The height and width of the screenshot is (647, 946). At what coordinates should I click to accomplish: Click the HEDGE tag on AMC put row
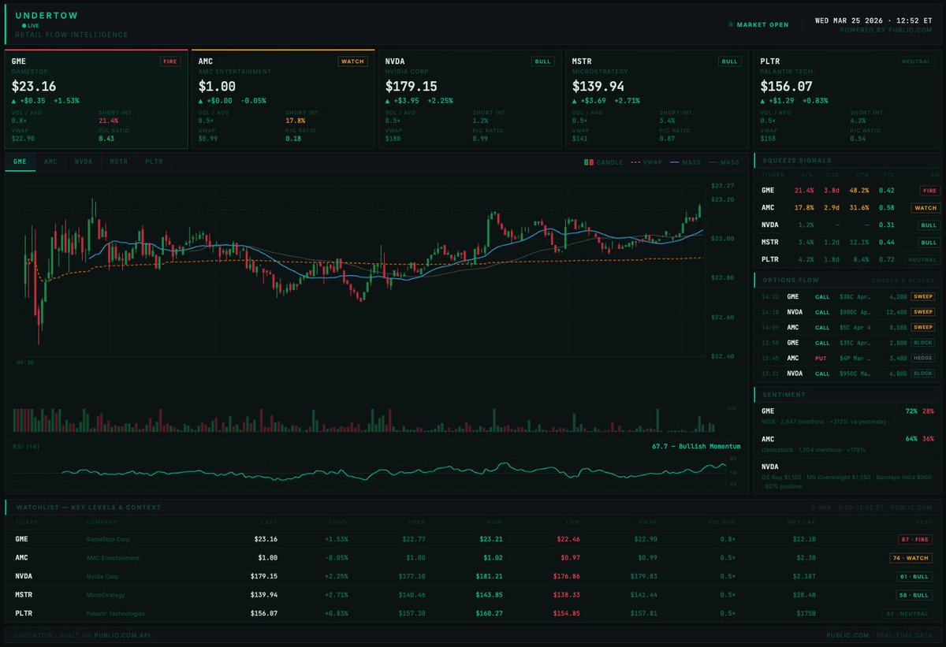[x=922, y=358]
